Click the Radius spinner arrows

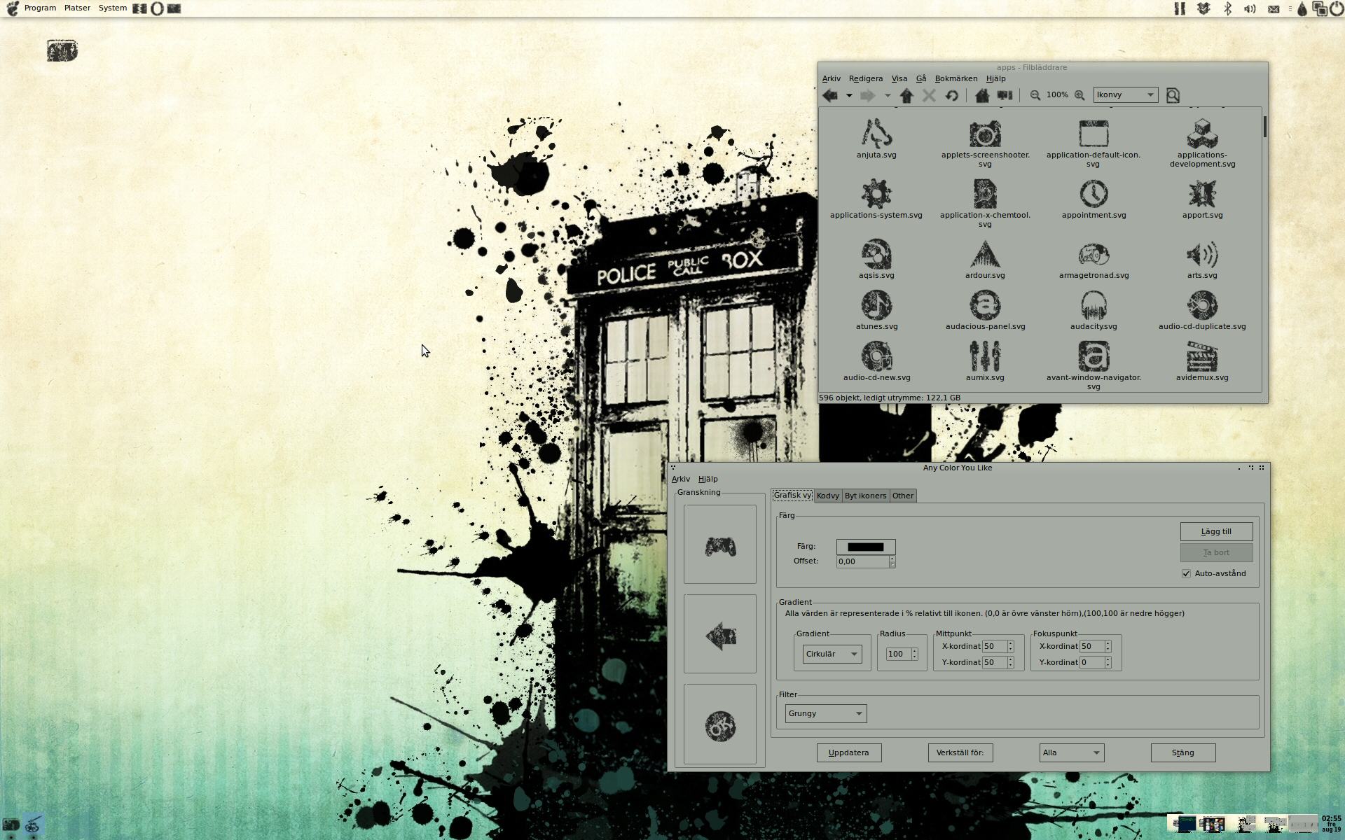[914, 654]
